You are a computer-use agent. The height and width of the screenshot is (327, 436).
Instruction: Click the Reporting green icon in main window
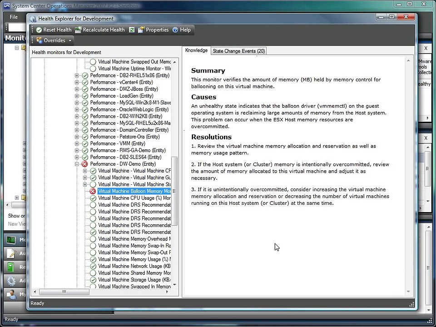[x=10, y=267]
